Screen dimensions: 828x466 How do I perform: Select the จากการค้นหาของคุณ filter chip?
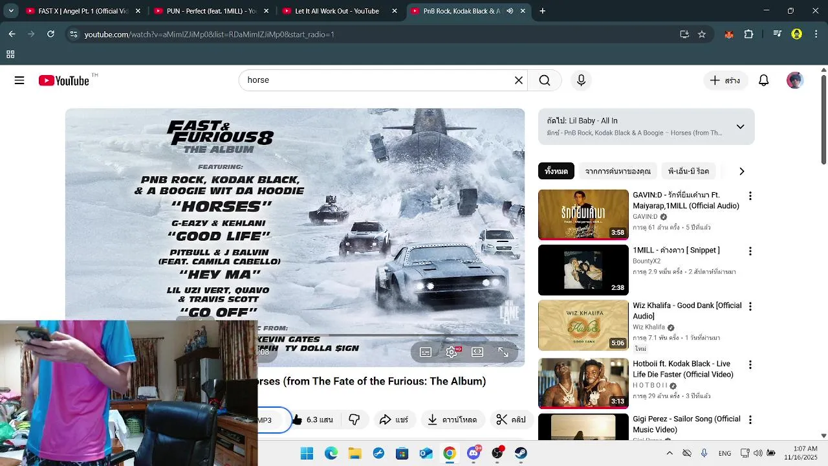click(x=618, y=172)
